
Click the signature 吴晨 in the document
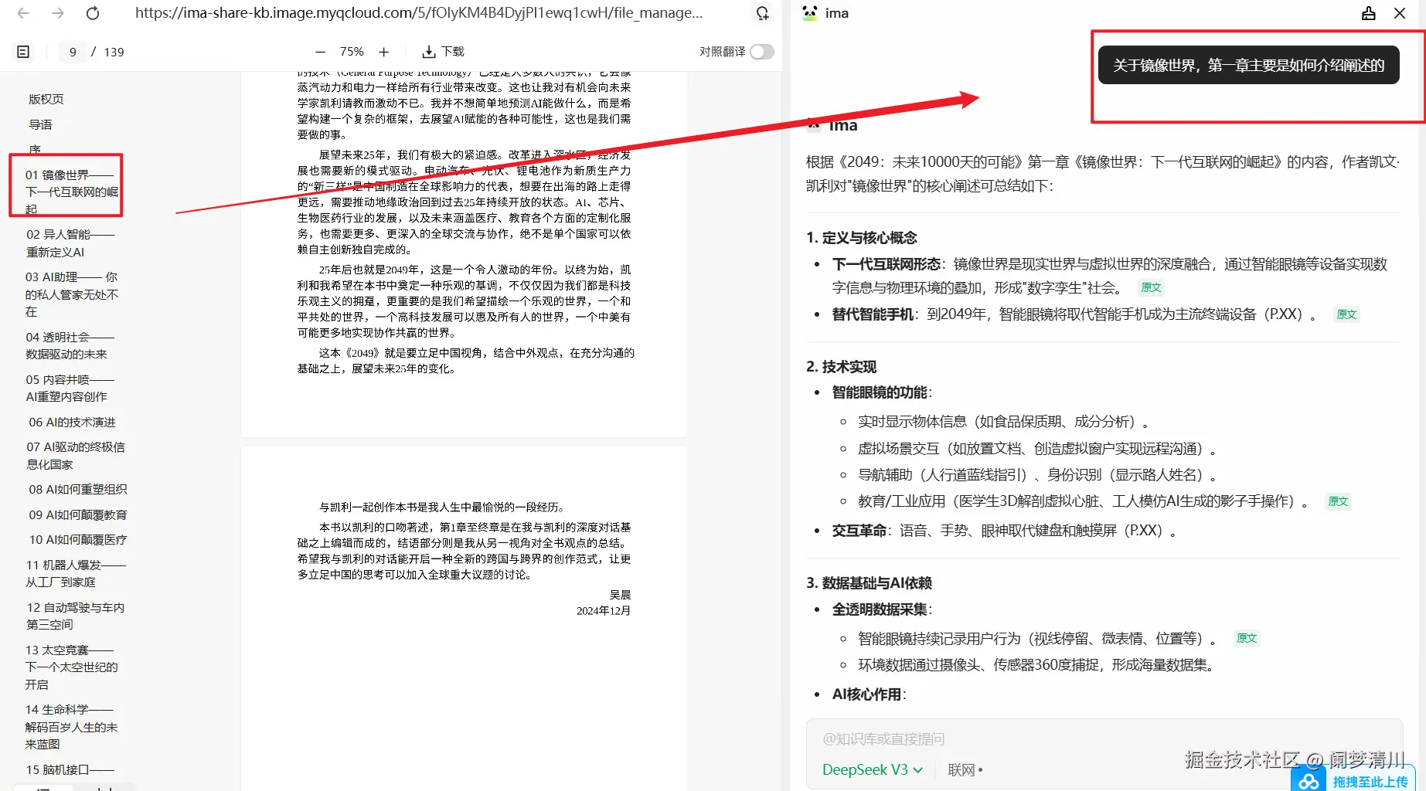(620, 595)
